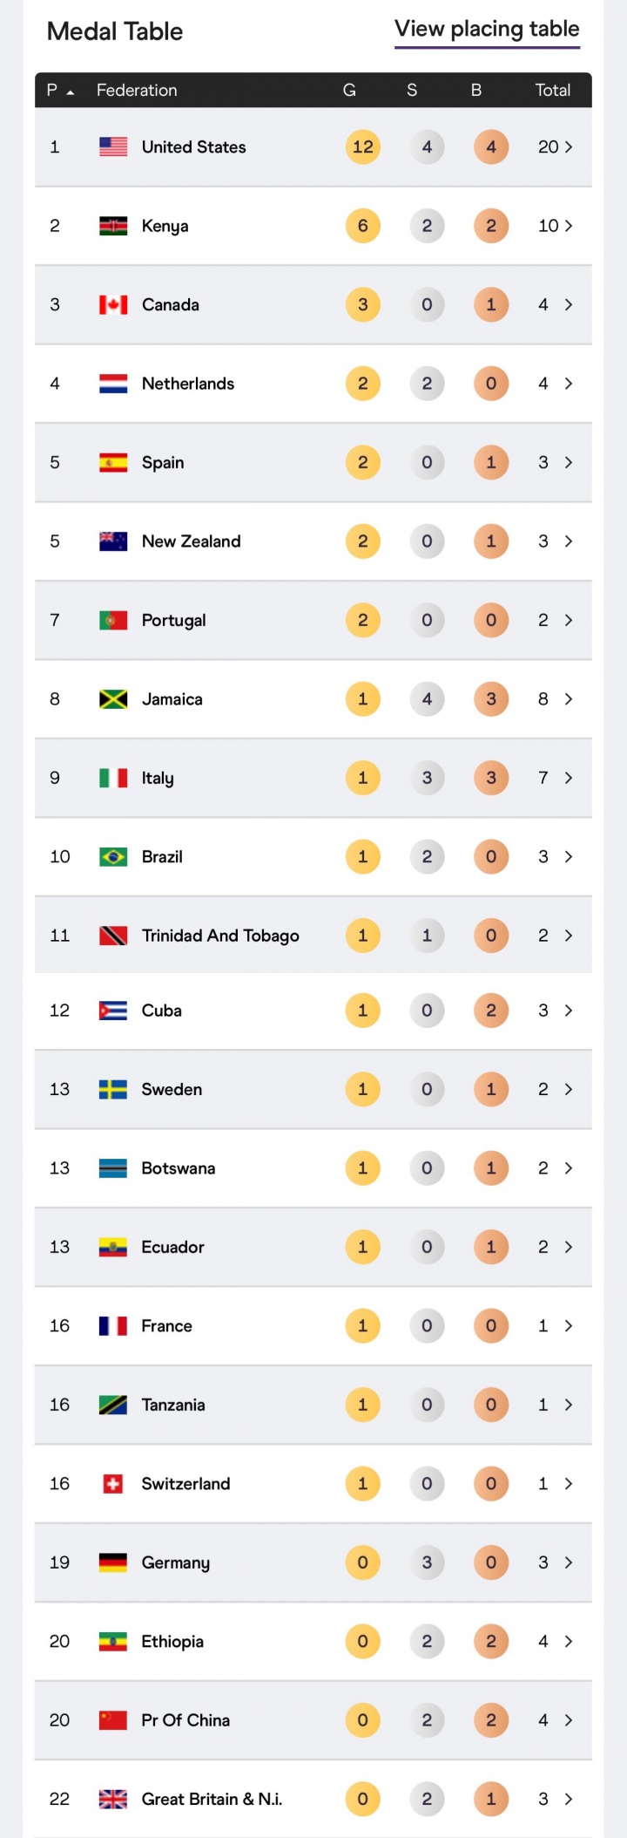Click the Trinidad And Tobago flag
627x1838 pixels.
[113, 936]
